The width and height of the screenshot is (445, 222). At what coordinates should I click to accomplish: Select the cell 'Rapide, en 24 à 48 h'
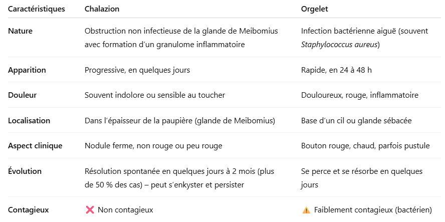click(x=336, y=70)
